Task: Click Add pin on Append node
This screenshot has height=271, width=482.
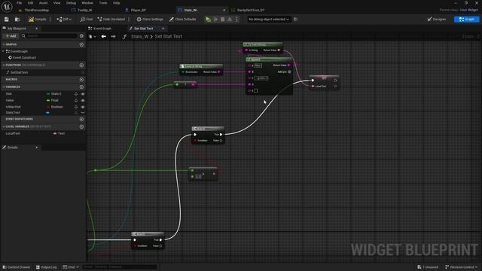Action: [285, 72]
